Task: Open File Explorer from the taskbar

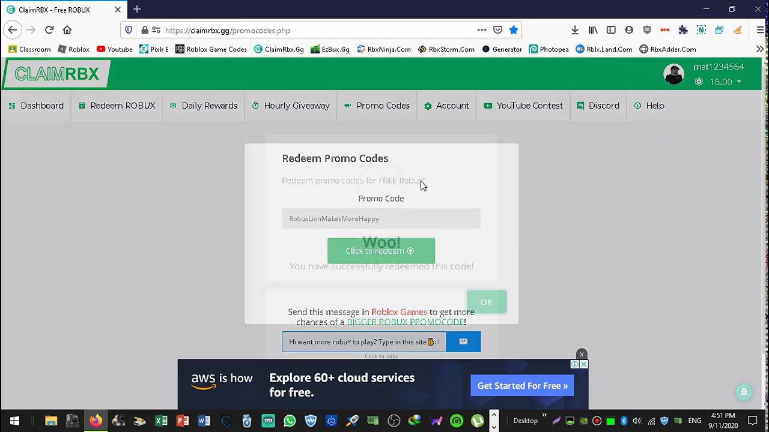Action: [x=51, y=421]
